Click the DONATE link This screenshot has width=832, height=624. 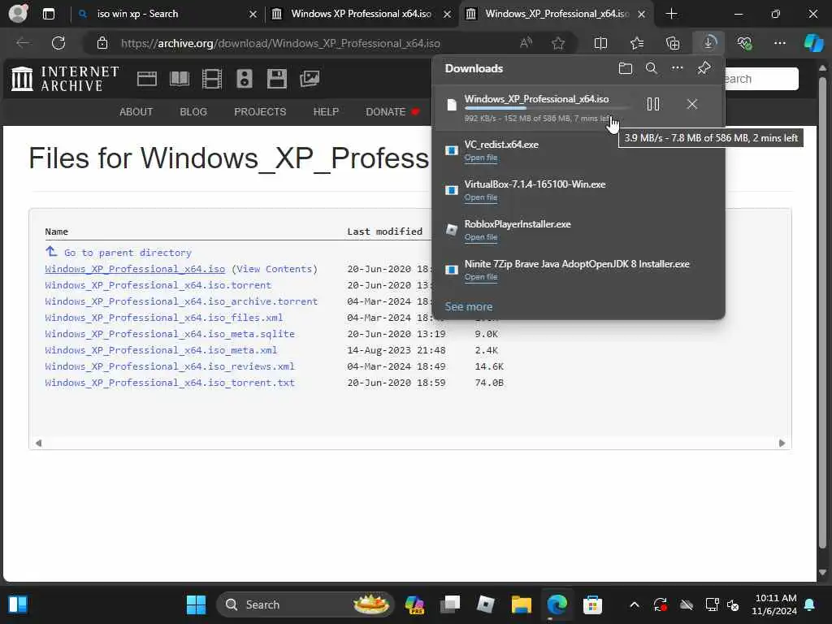pos(392,112)
